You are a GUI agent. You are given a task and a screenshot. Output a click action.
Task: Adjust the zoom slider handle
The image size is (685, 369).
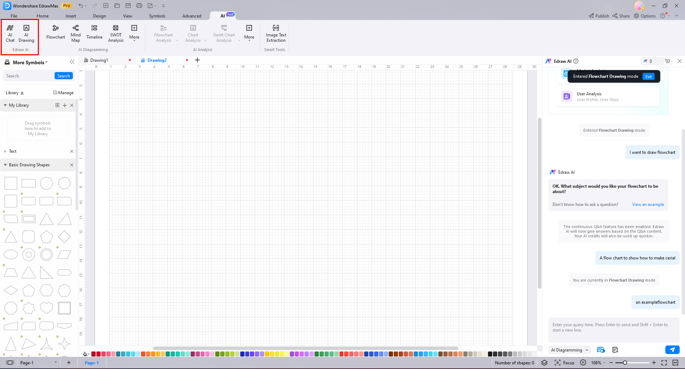[625, 363]
